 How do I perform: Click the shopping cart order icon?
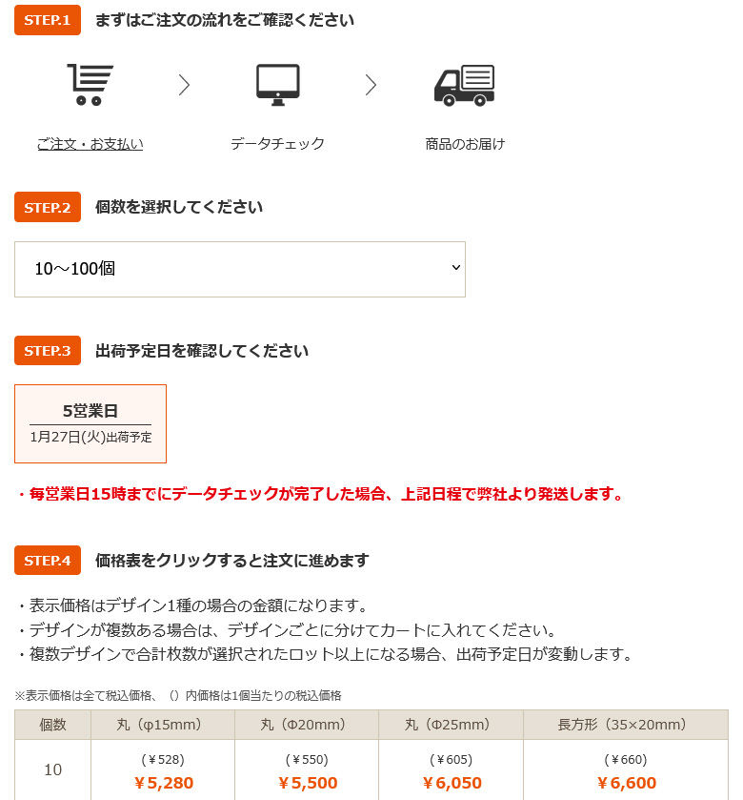(90, 84)
